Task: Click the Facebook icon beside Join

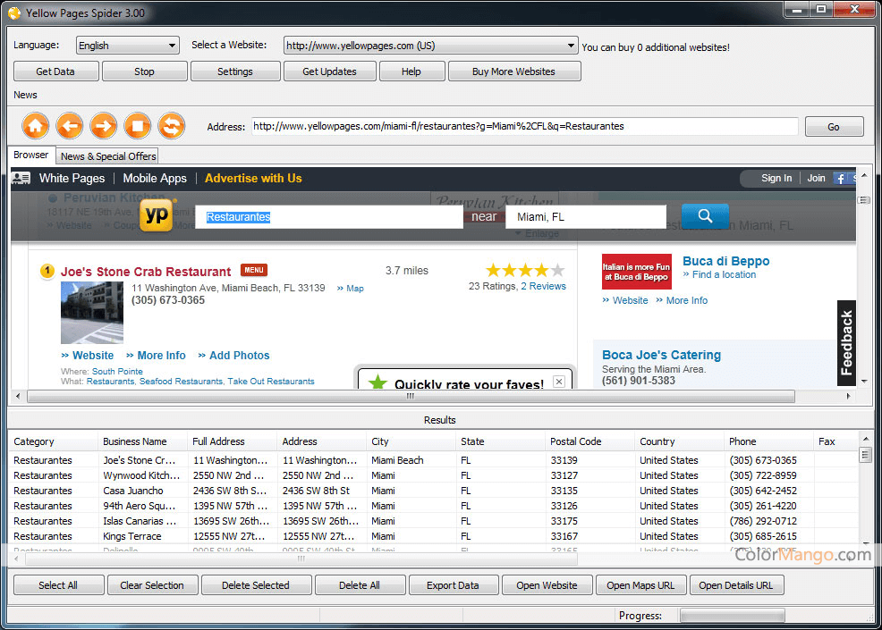Action: click(x=840, y=179)
